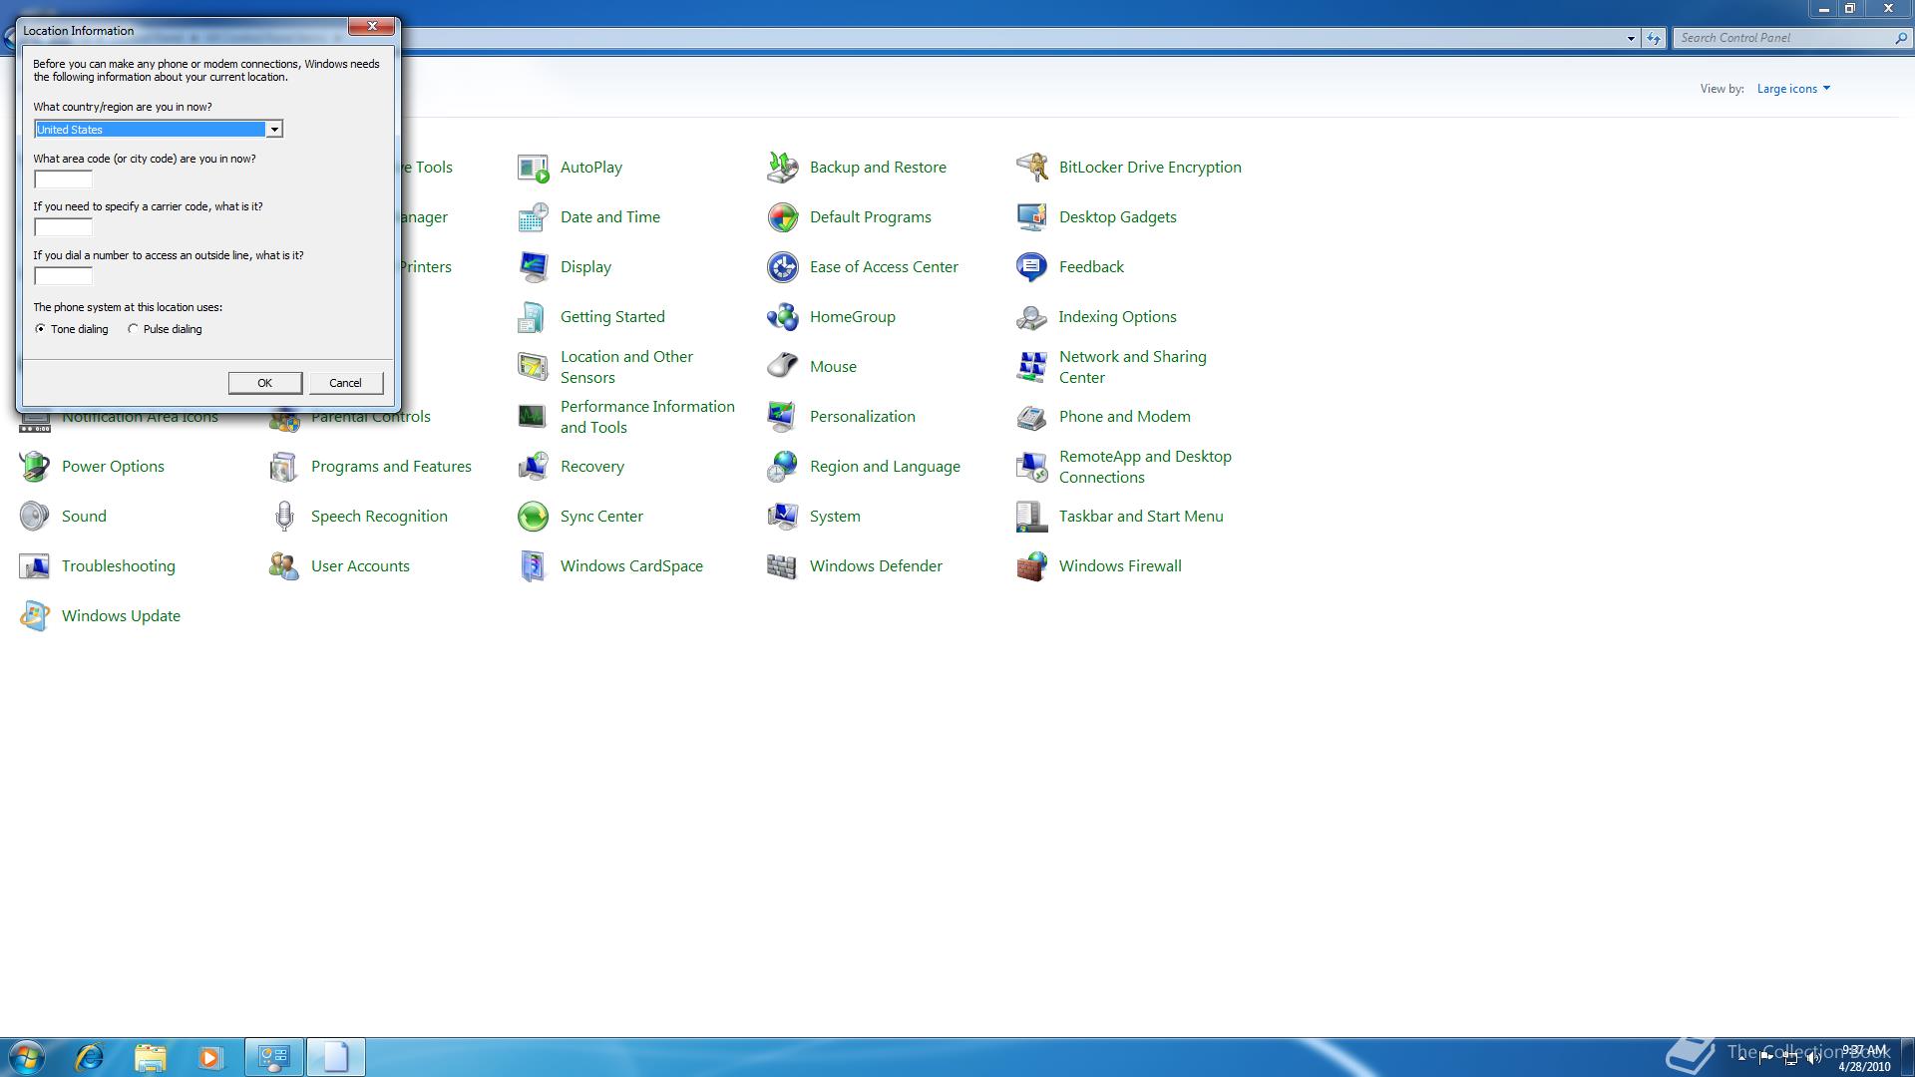Screen dimensions: 1915x1077
Task: Open the address bar history dropdown arrow
Action: pos(1631,38)
